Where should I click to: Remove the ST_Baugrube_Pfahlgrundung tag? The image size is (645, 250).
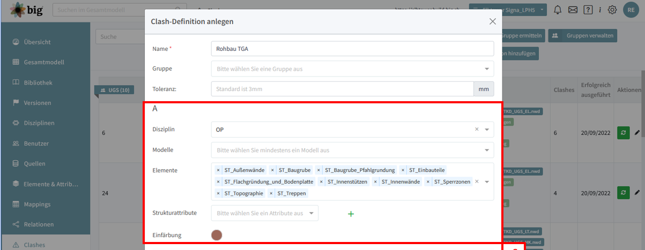tap(319, 170)
